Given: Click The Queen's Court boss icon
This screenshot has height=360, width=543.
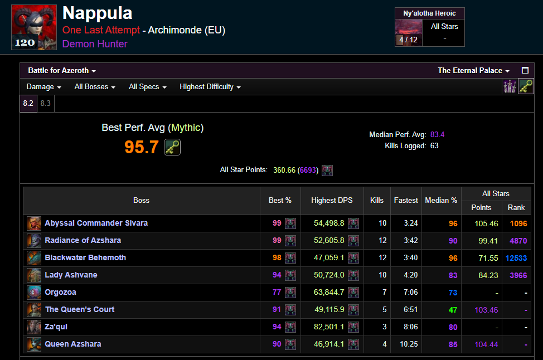Looking at the screenshot, I should coord(34,310).
